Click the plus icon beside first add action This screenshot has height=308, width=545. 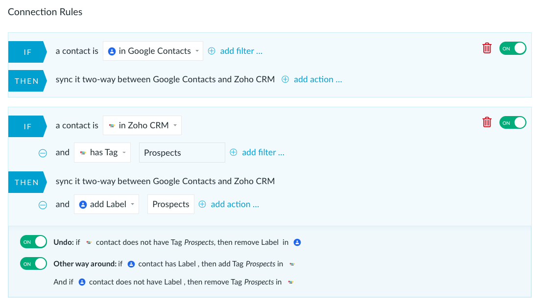pos(285,80)
